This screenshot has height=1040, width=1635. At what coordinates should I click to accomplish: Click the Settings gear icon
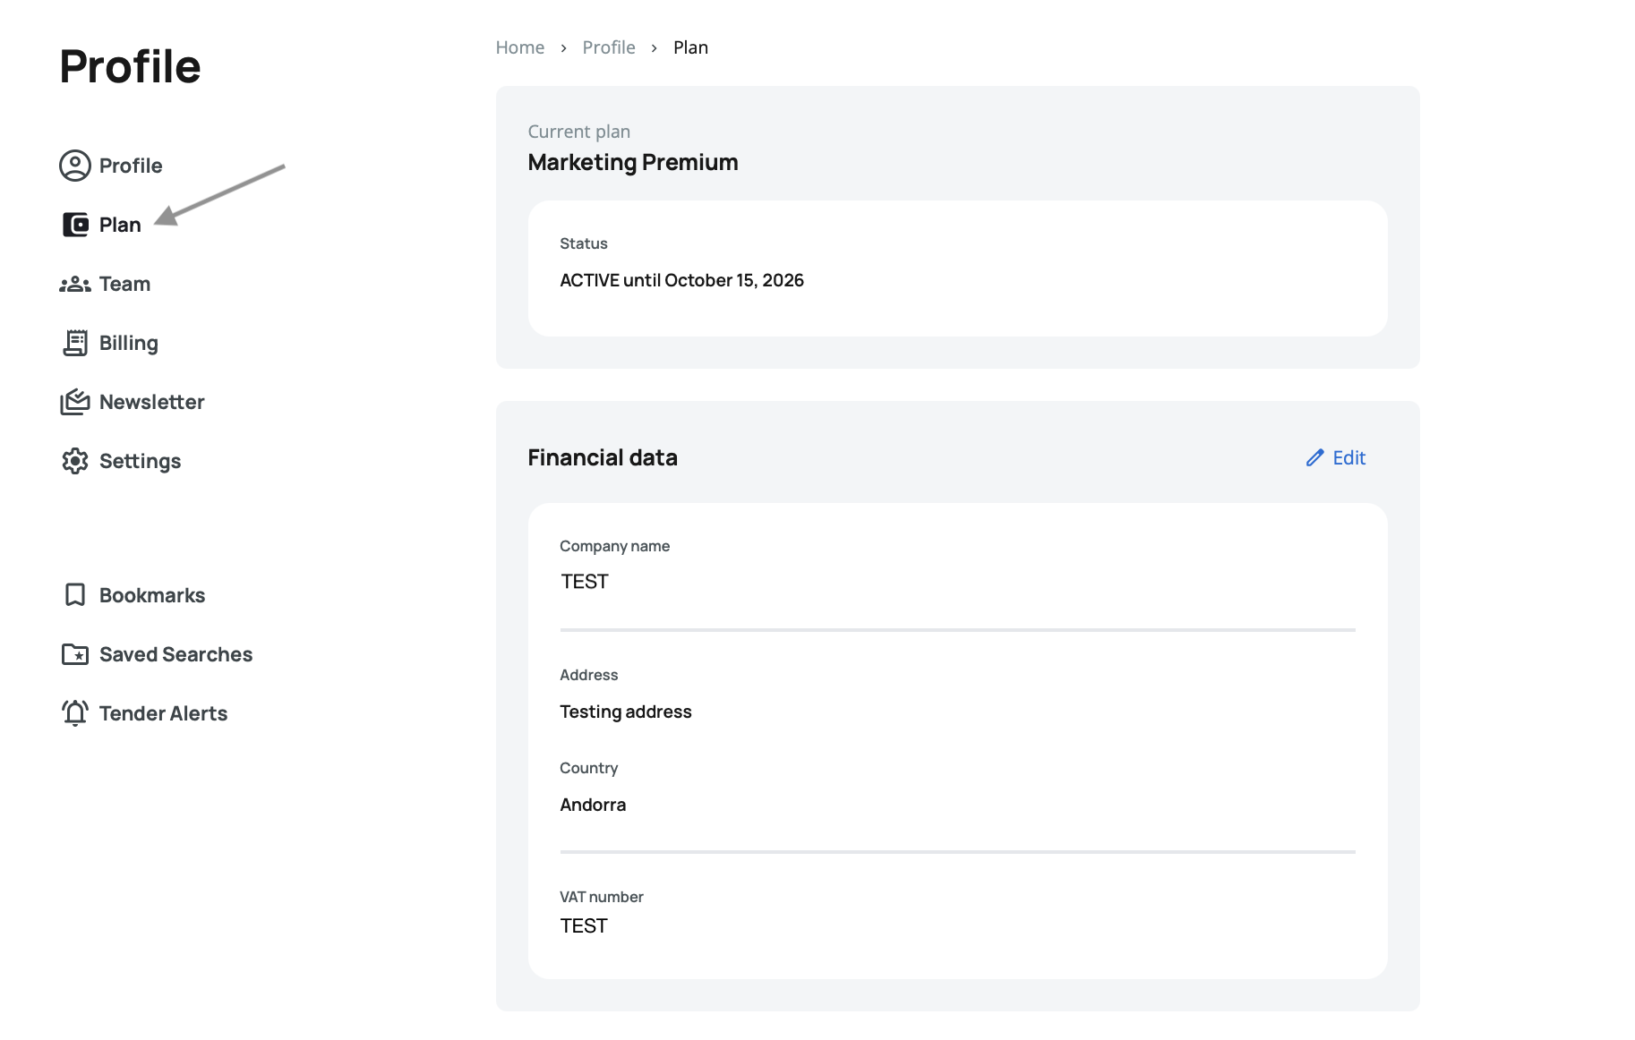[x=75, y=461]
